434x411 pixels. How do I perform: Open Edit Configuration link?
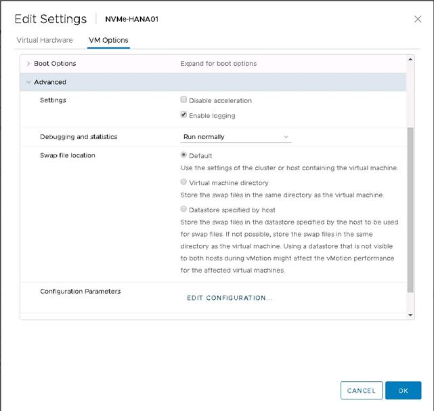pyautogui.click(x=230, y=298)
